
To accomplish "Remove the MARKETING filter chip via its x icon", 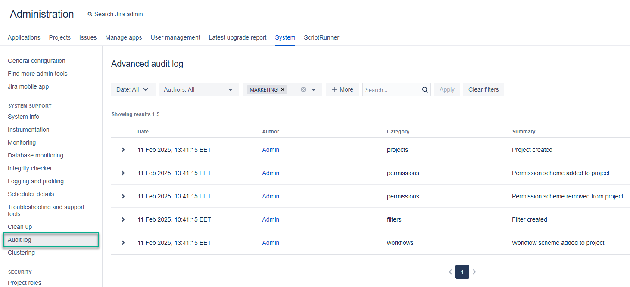I will pyautogui.click(x=282, y=89).
